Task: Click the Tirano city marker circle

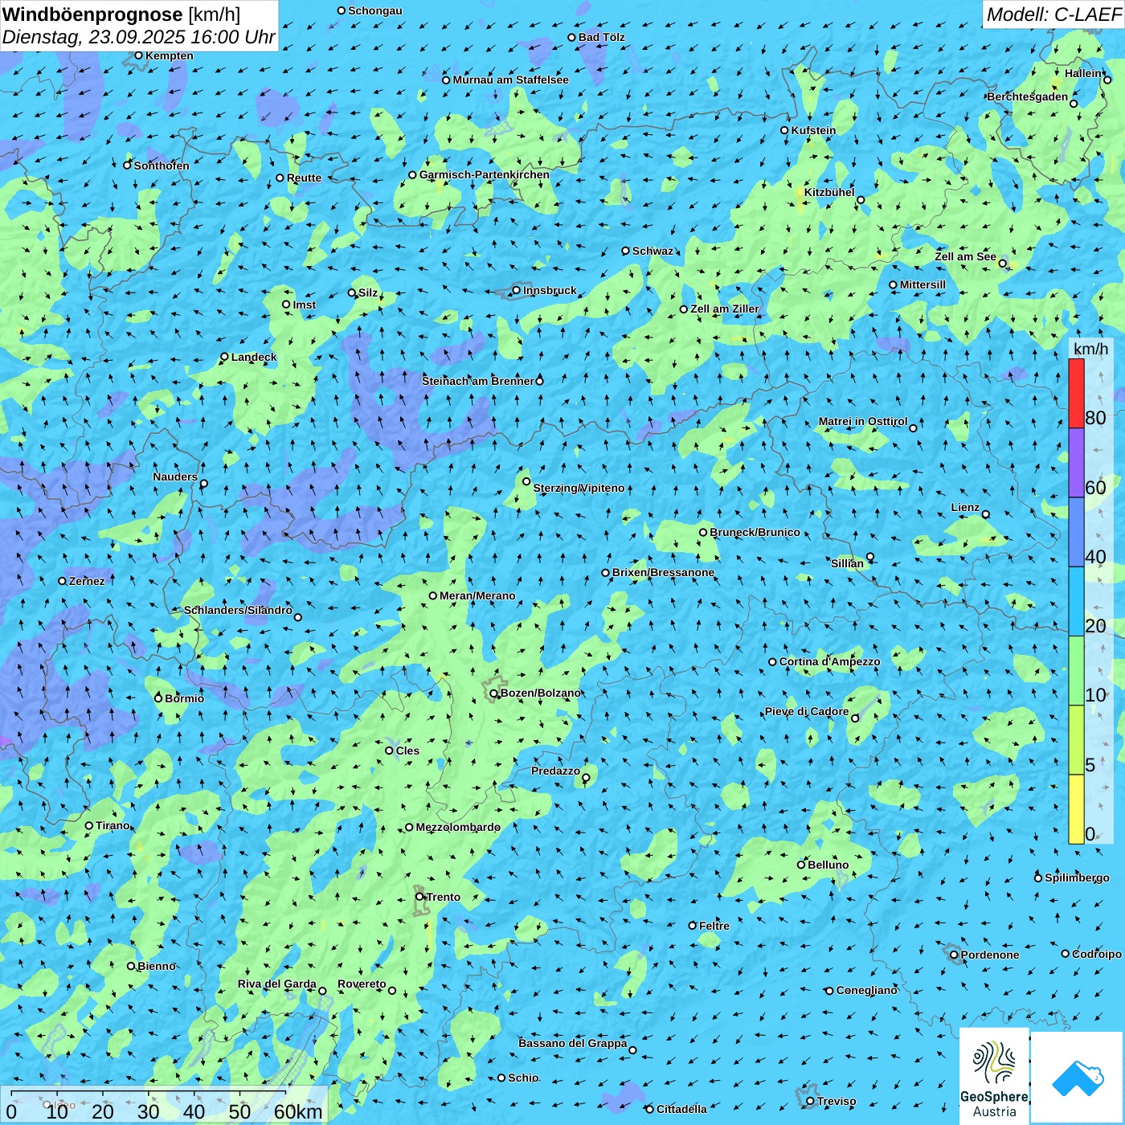Action: [89, 825]
